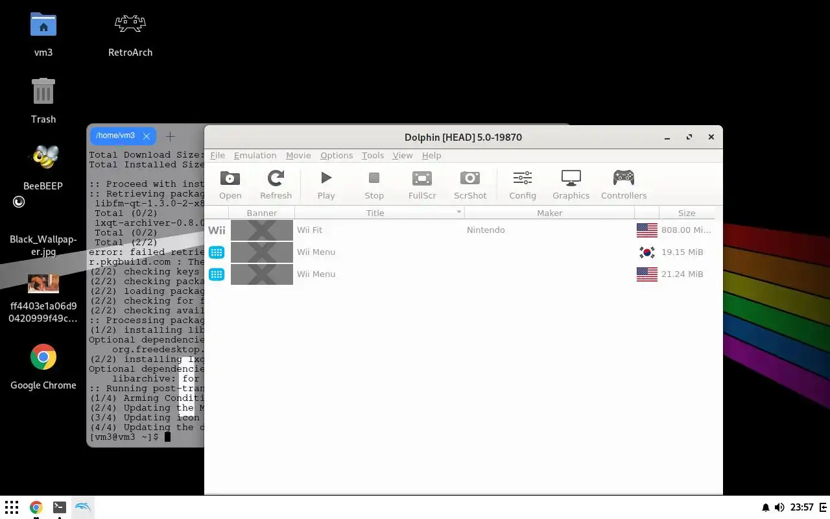This screenshot has height=519, width=830.
Task: Open the Config settings
Action: click(523, 184)
